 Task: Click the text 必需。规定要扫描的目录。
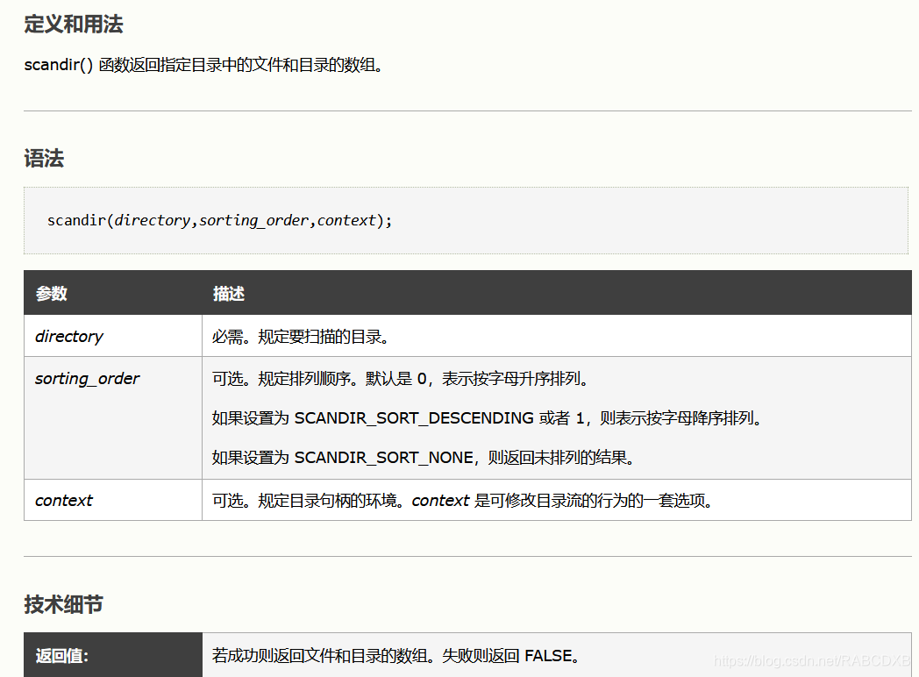tap(301, 337)
